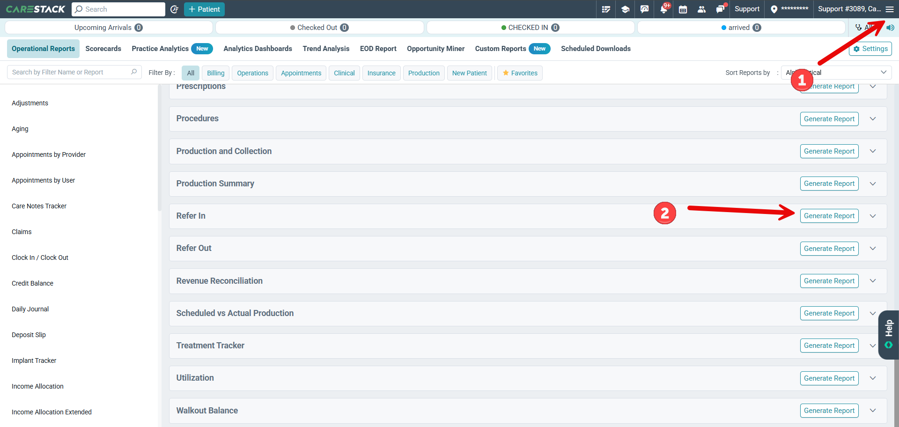
Task: Switch to Scorecards tab
Action: point(103,49)
